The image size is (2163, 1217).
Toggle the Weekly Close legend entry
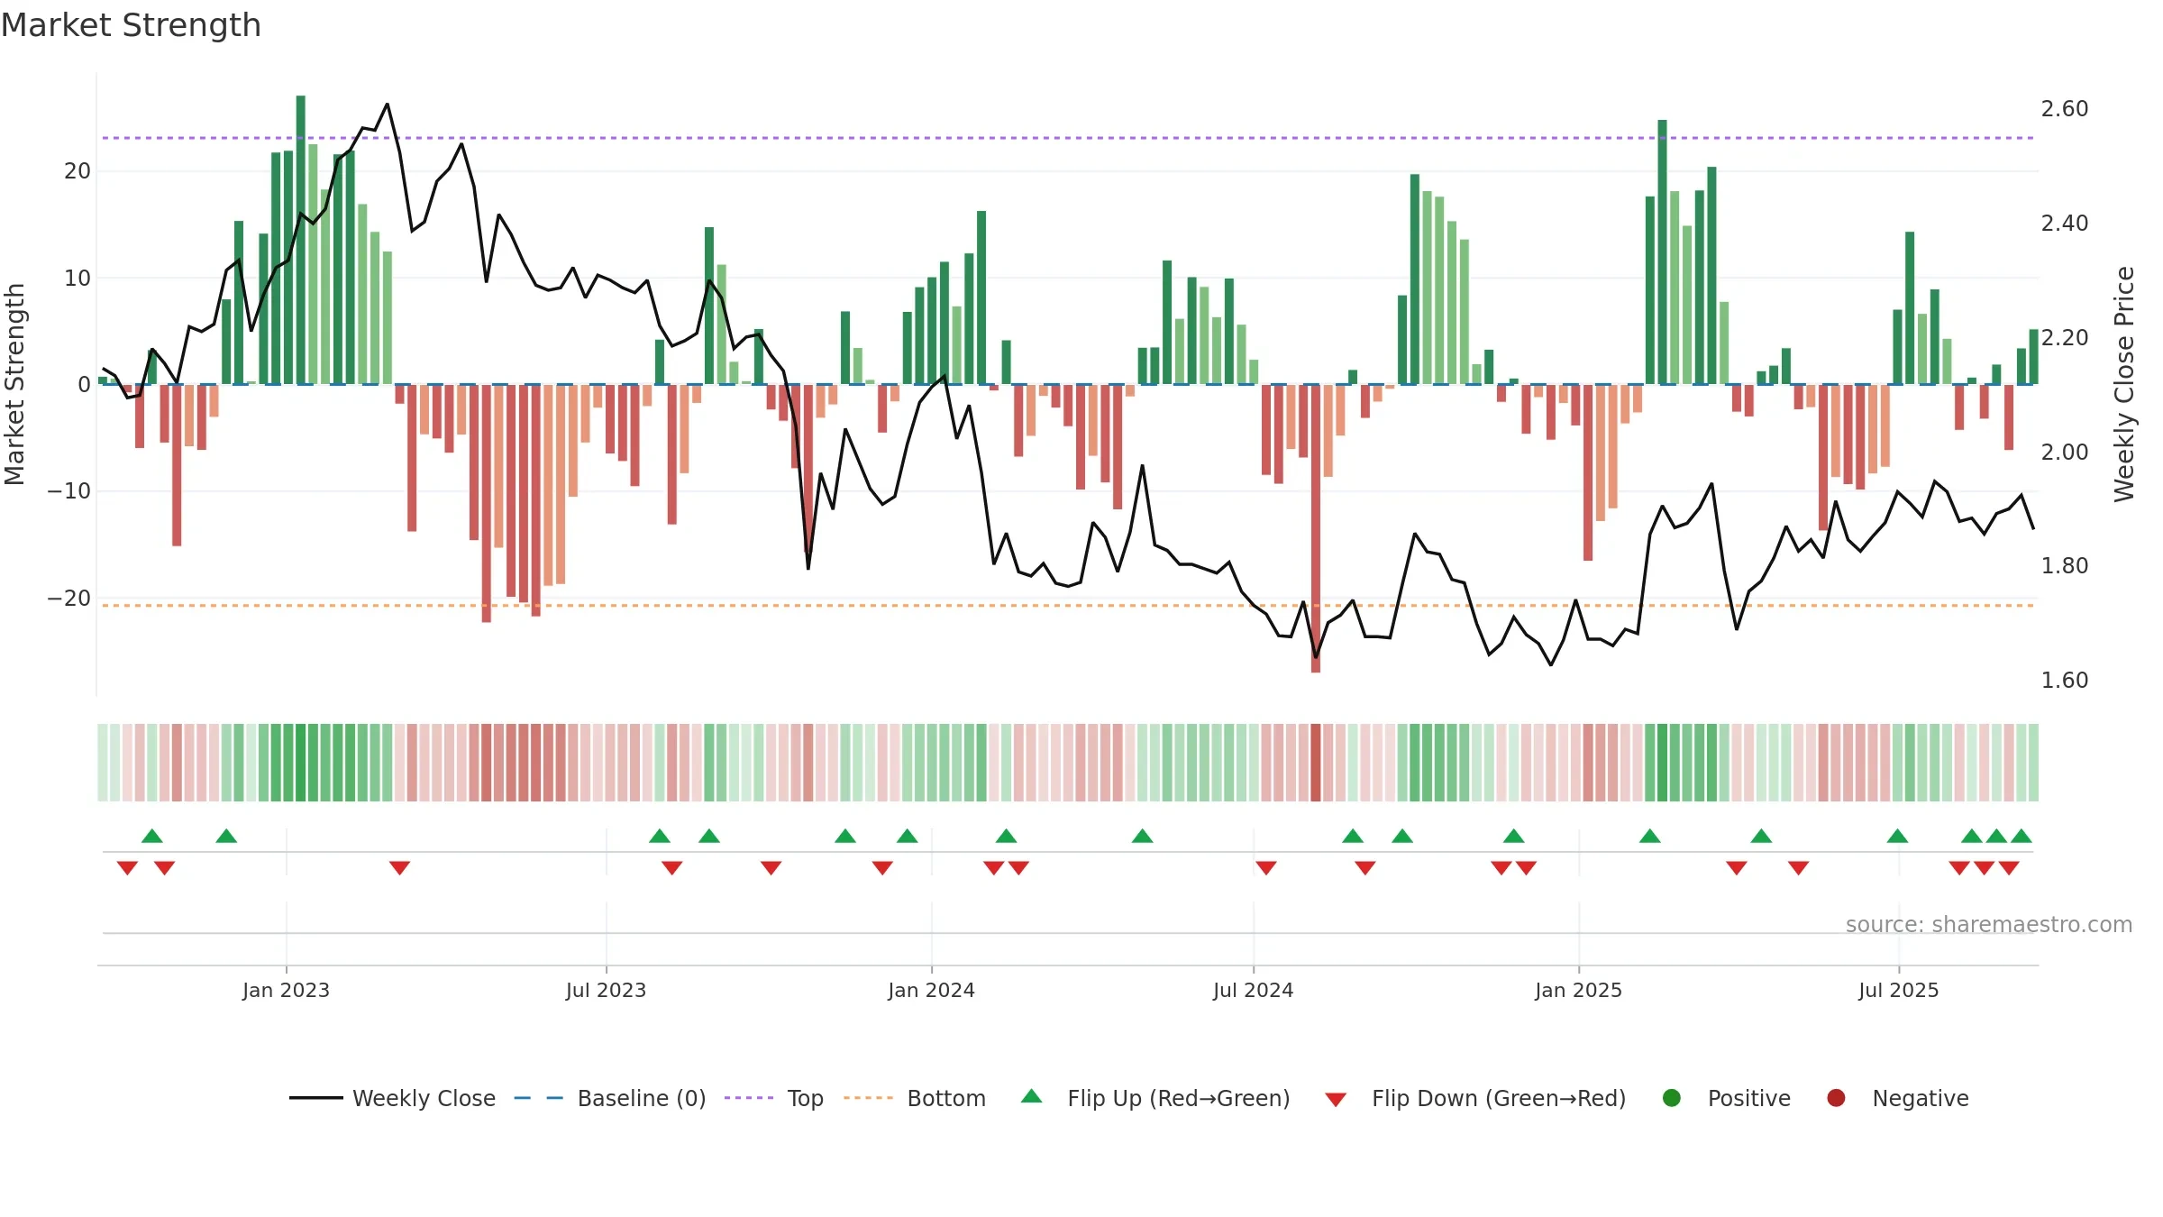click(392, 1098)
